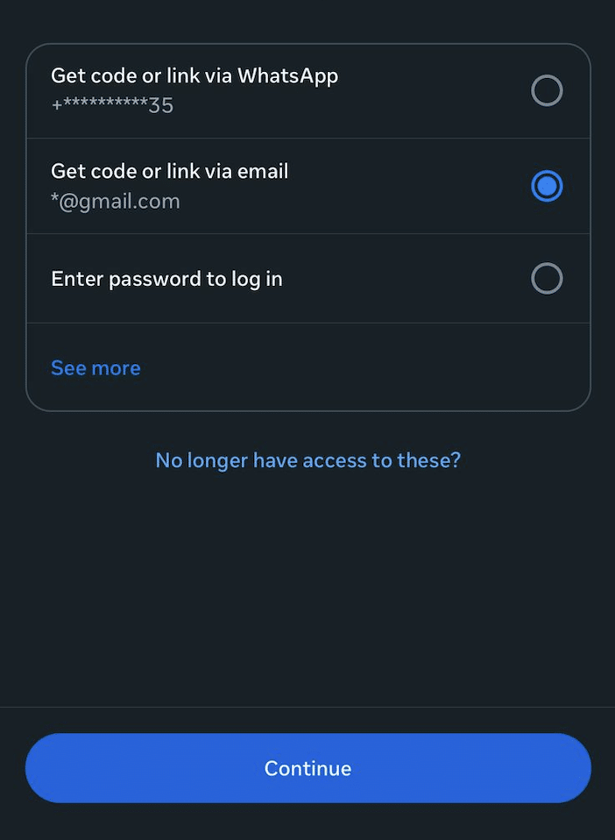
Task: Expand options with See more
Action: [x=95, y=368]
